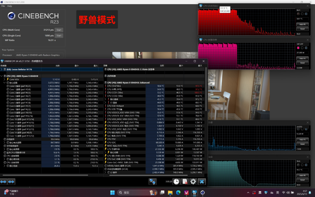315x197 pixels.
Task: Click Auto Fit in the CPU Tctl/Tdie graph
Action: coord(302,25)
